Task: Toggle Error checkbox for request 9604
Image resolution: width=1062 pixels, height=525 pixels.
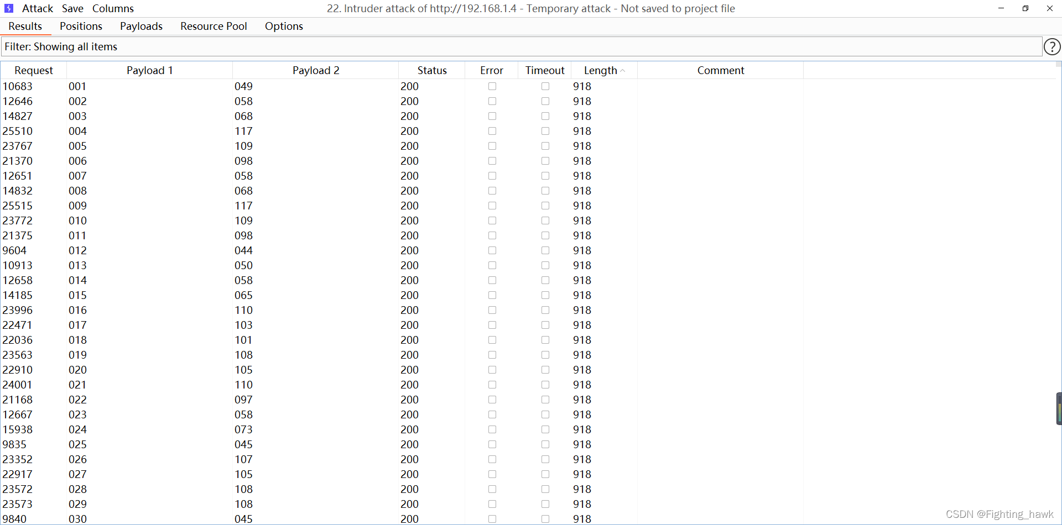Action: [x=492, y=250]
